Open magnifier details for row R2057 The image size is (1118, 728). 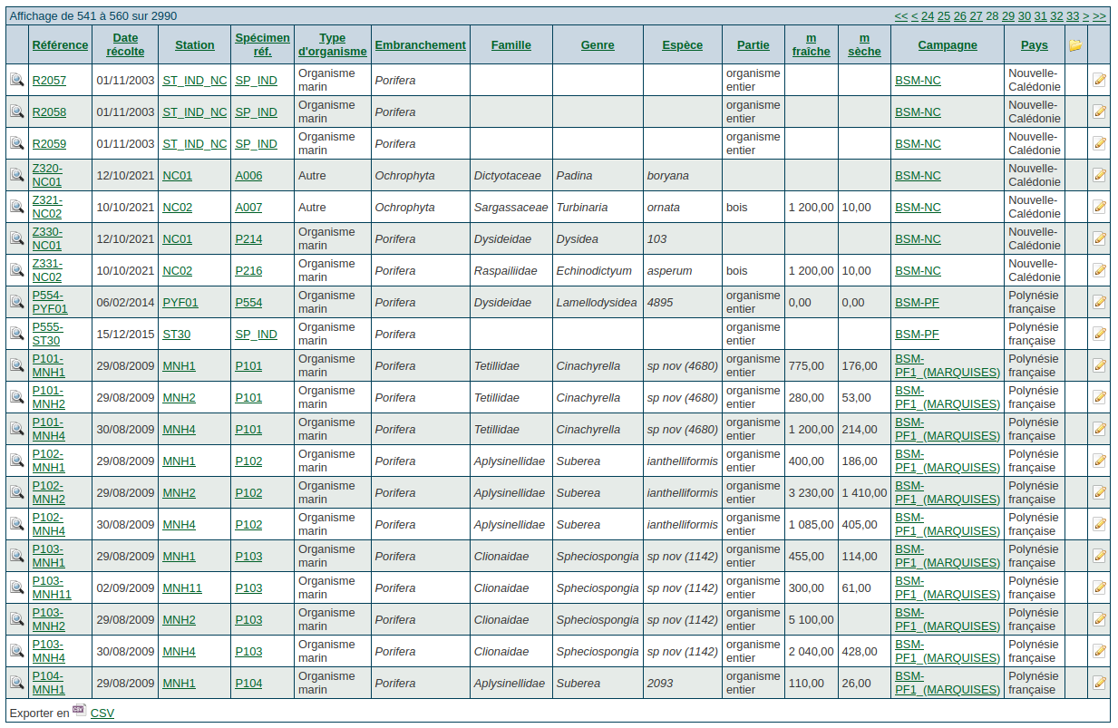16,80
